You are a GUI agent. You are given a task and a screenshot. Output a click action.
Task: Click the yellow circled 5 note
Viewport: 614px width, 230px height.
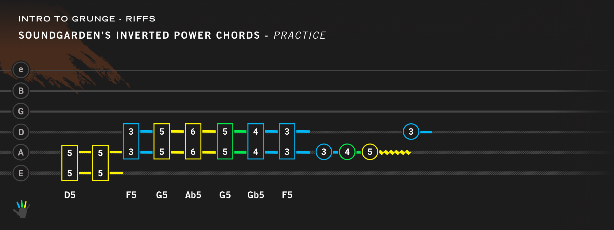click(370, 152)
